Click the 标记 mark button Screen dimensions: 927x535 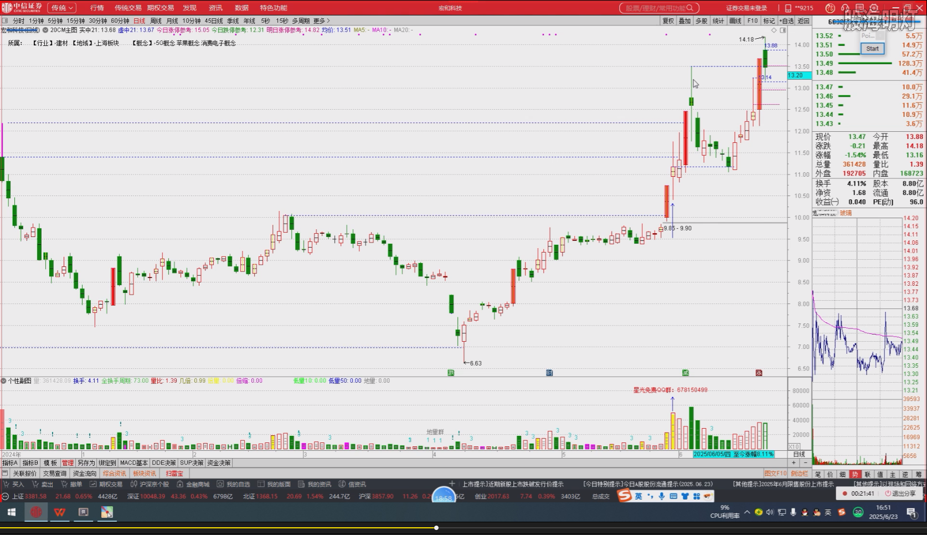click(x=769, y=21)
